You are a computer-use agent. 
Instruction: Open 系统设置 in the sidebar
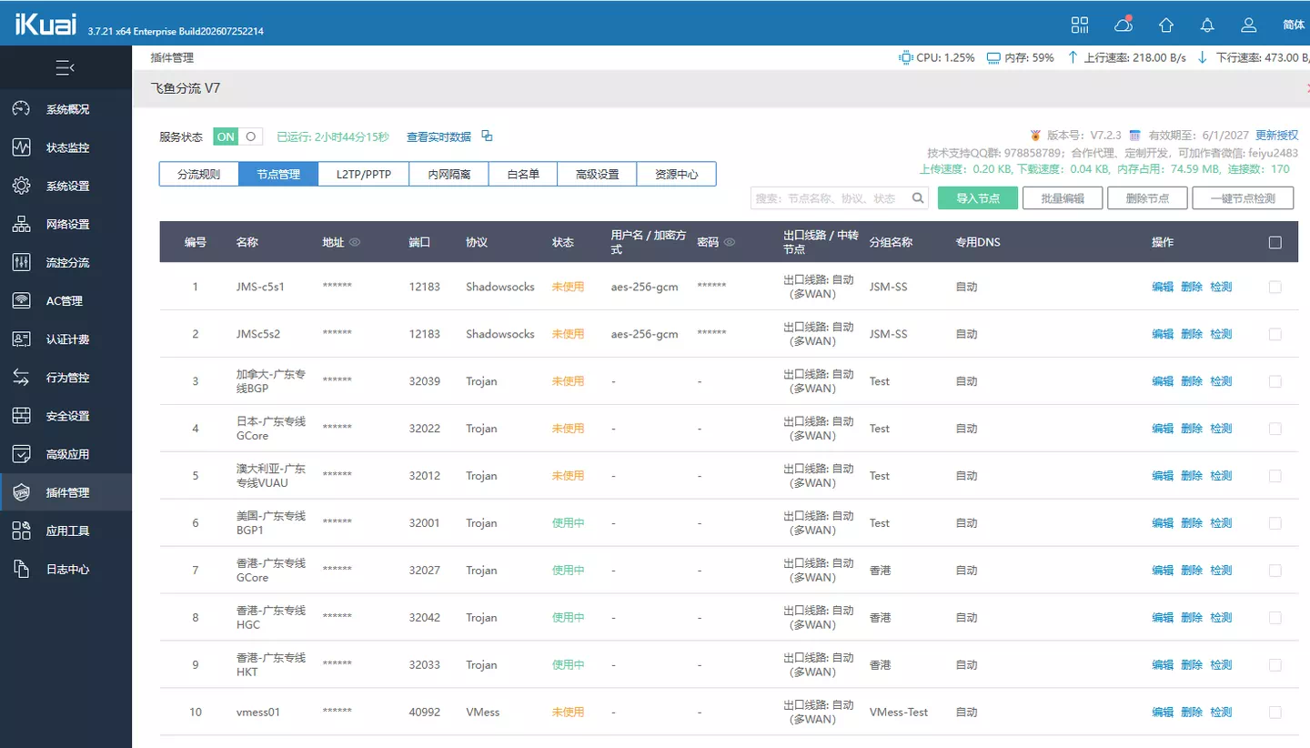point(65,186)
